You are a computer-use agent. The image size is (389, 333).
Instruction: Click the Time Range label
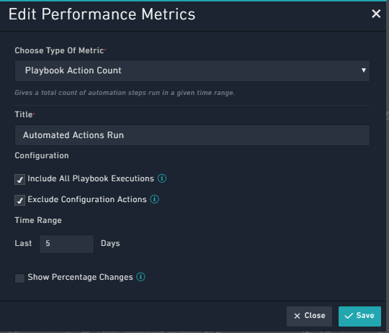(x=38, y=220)
